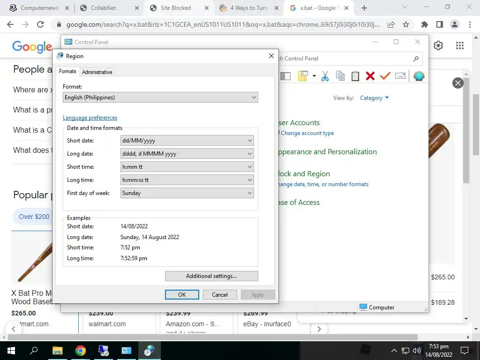The height and width of the screenshot is (360, 480).
Task: Close the Google side panel with X
Action: 457,83
